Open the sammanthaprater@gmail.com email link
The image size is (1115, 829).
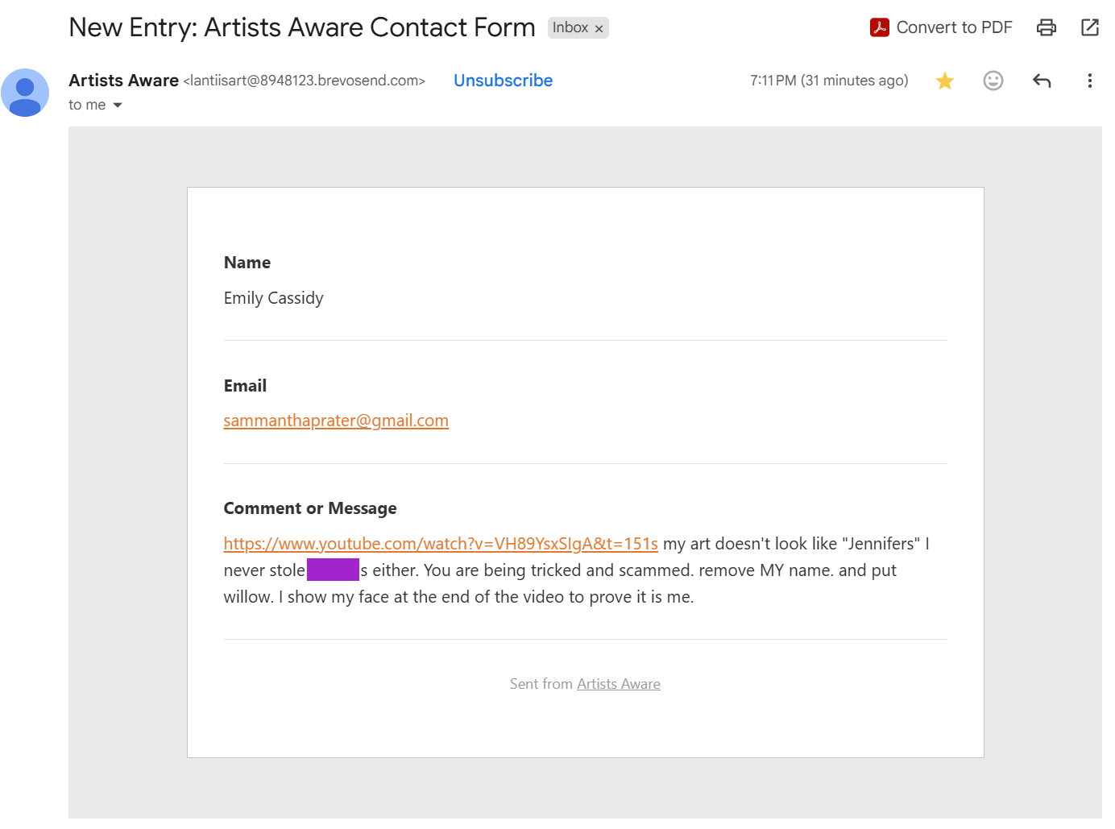point(336,421)
